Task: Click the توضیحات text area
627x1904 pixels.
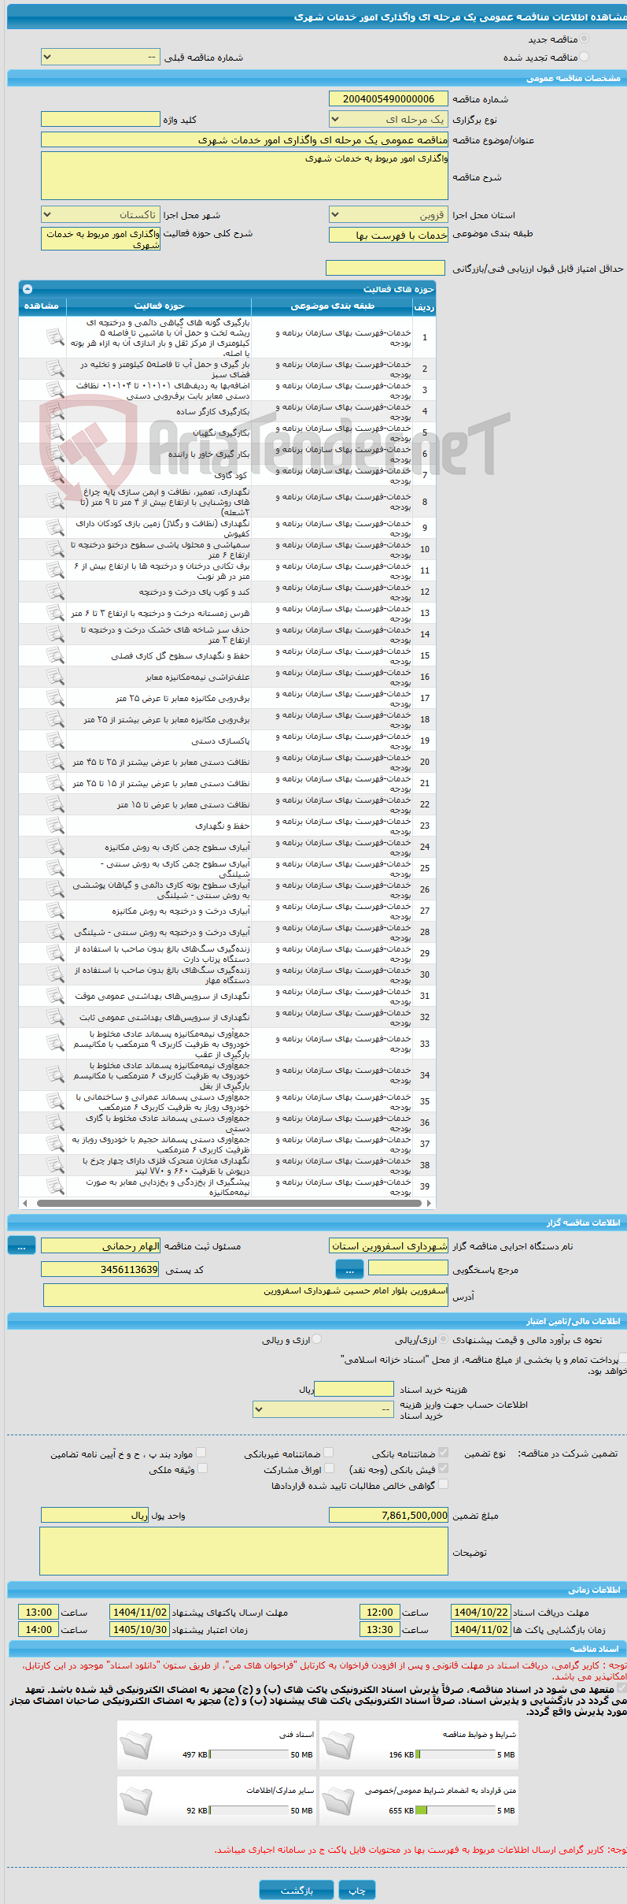Action: [x=244, y=1551]
